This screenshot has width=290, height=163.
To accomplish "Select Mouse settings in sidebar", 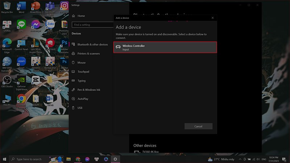I will tap(81, 63).
